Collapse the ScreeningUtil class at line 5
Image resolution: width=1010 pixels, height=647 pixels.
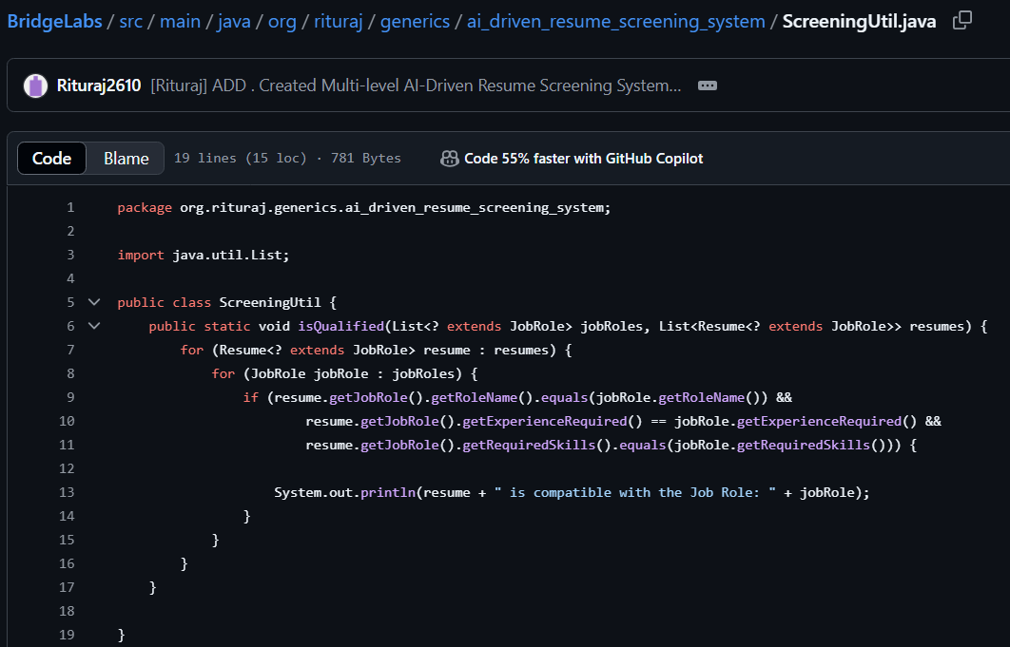pos(94,302)
